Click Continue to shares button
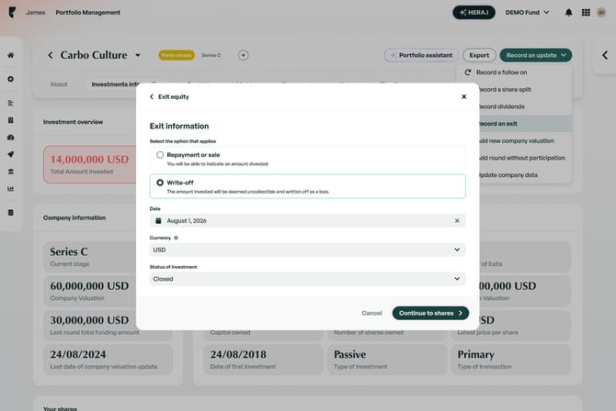The height and width of the screenshot is (411, 616). pos(430,313)
